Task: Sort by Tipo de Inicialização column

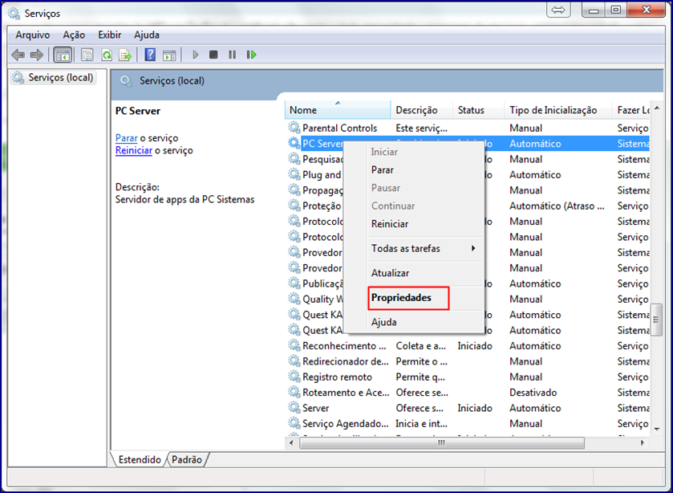Action: pos(553,110)
